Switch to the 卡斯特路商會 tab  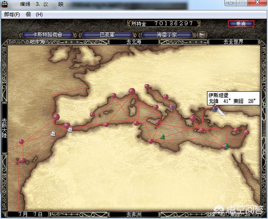click(x=48, y=35)
